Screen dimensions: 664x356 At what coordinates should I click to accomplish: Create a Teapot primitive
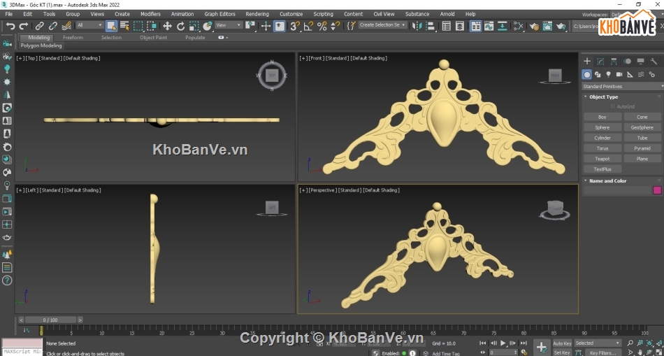coord(602,159)
